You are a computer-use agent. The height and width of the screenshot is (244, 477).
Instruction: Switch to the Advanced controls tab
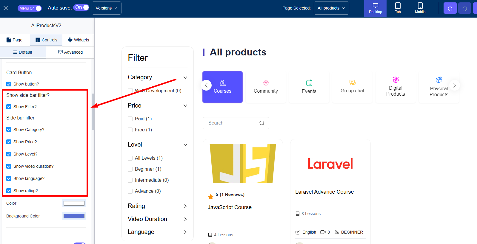coord(70,52)
